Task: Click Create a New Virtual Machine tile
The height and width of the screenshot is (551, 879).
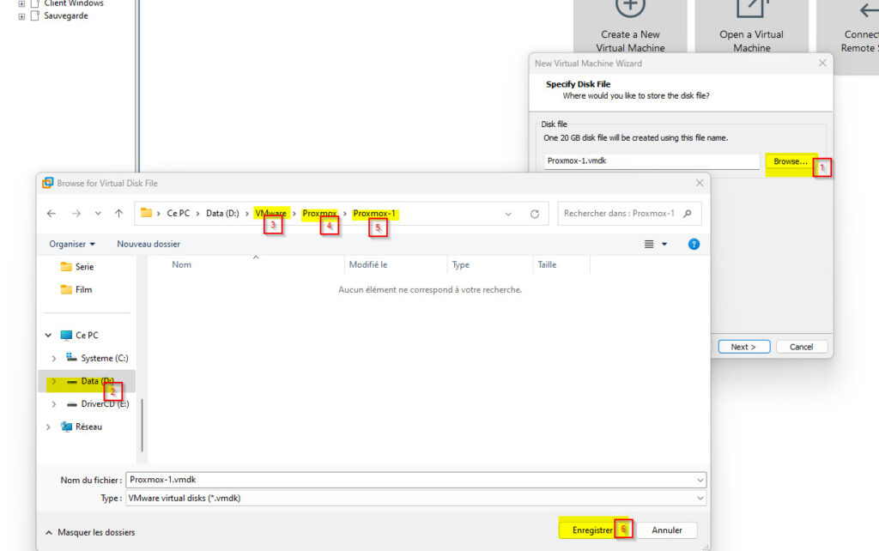Action: click(630, 27)
